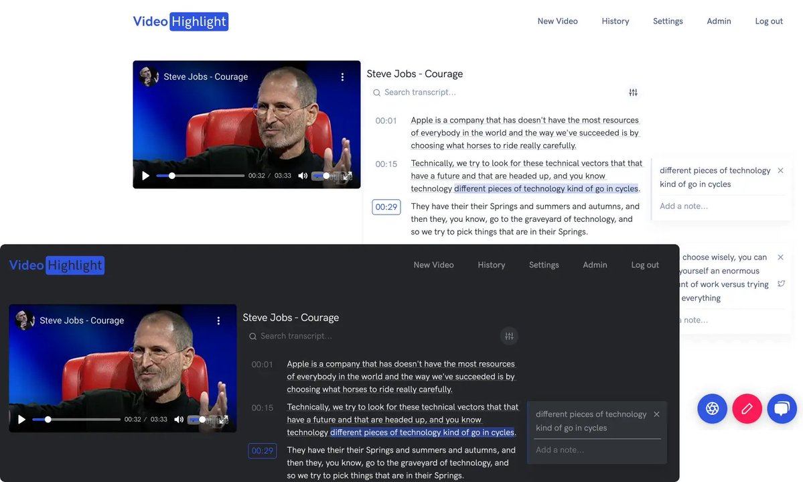Jump to the outlined 00:29 timestamp in light transcript
The image size is (803, 482).
[386, 207]
